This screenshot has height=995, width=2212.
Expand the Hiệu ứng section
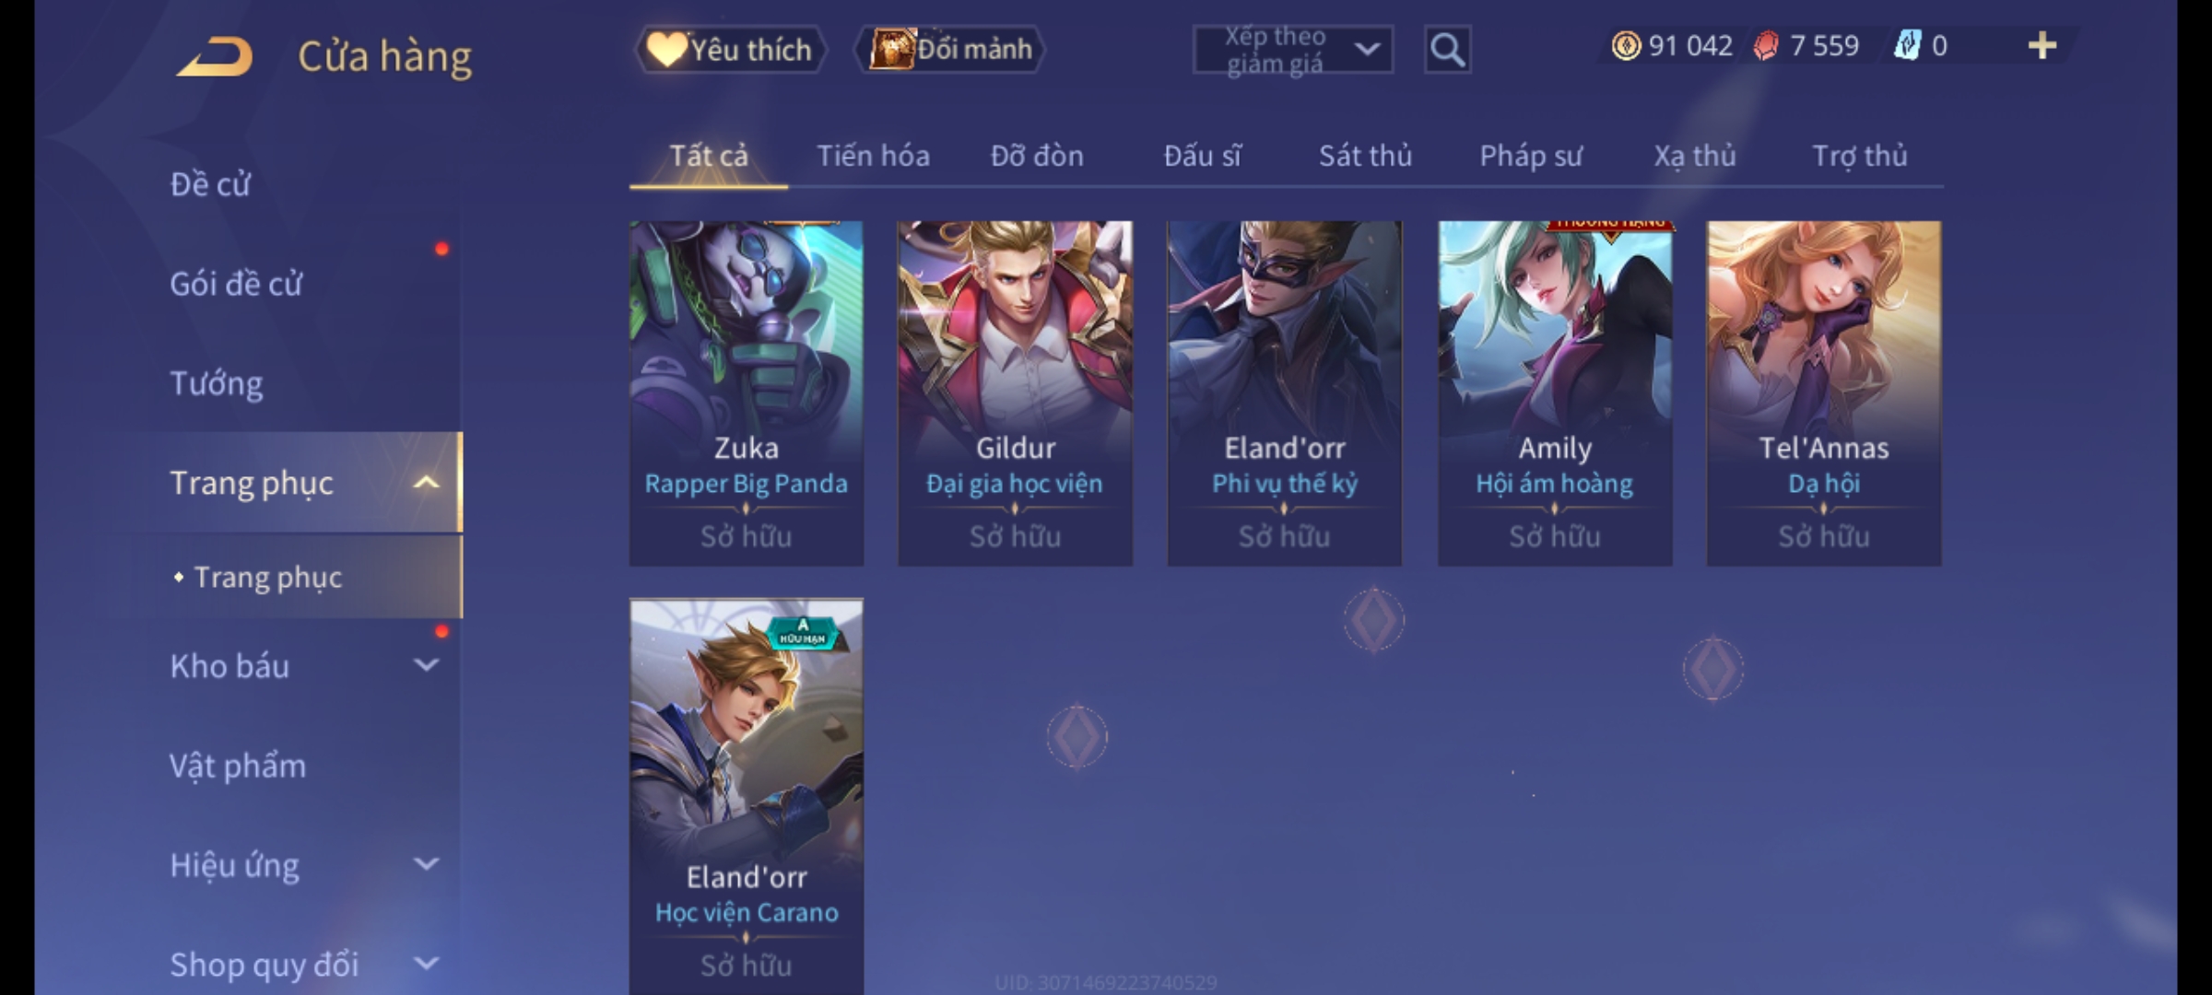426,864
